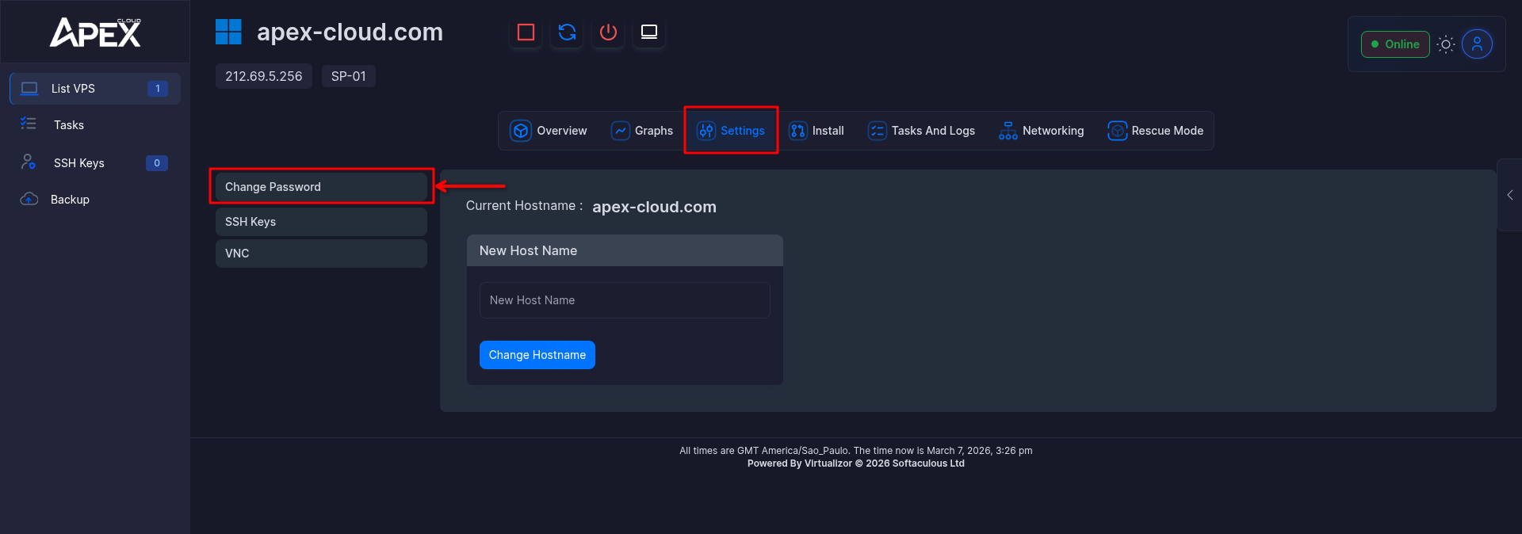Open the Overview tab
The image size is (1522, 534).
pos(549,131)
